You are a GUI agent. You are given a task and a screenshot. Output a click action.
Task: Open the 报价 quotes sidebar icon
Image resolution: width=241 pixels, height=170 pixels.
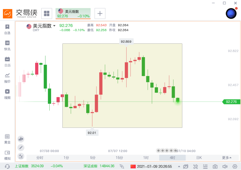tap(7, 78)
